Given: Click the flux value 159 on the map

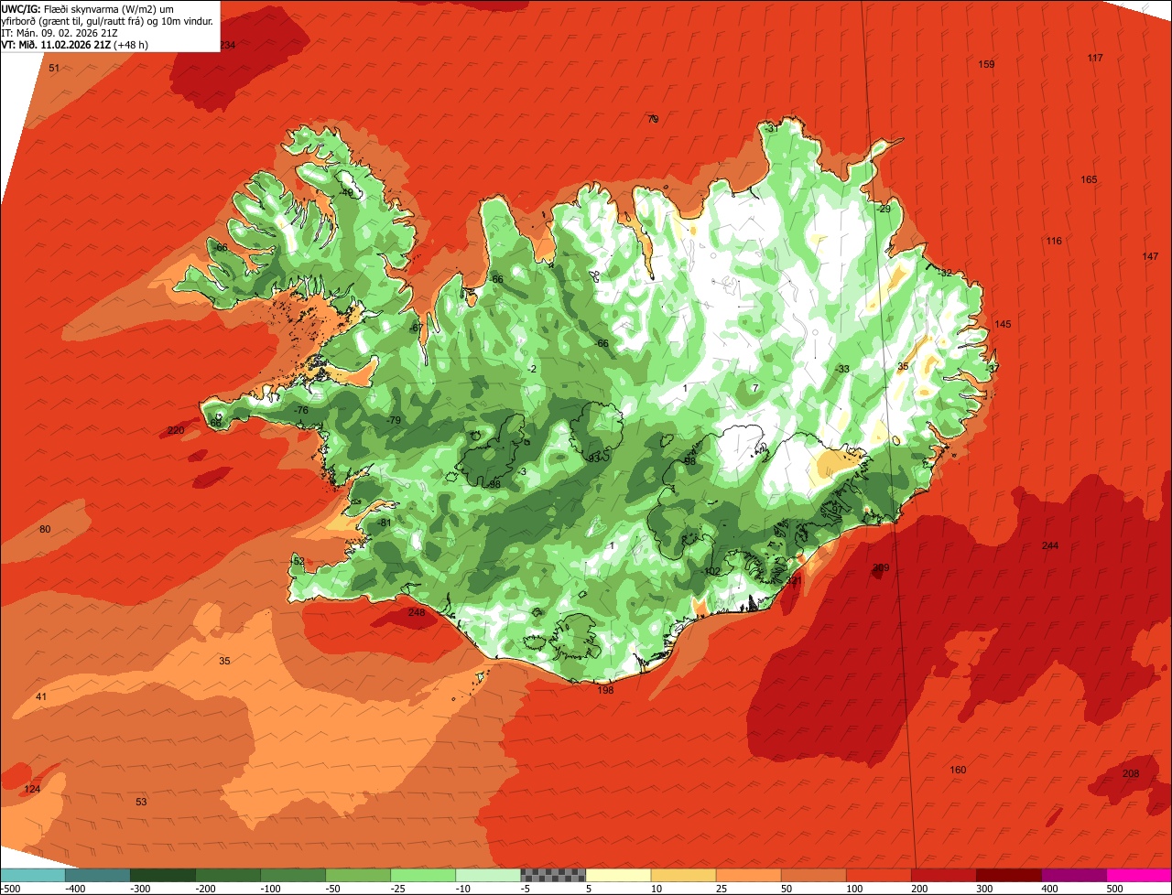Looking at the screenshot, I should click(x=986, y=64).
